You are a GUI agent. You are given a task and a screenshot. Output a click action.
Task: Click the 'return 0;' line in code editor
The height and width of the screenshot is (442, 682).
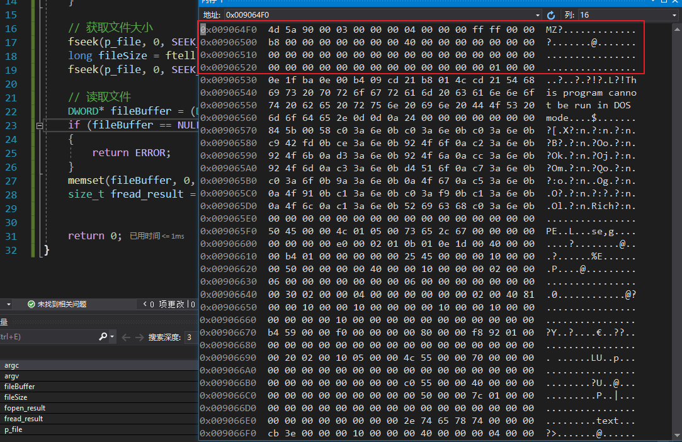point(95,235)
